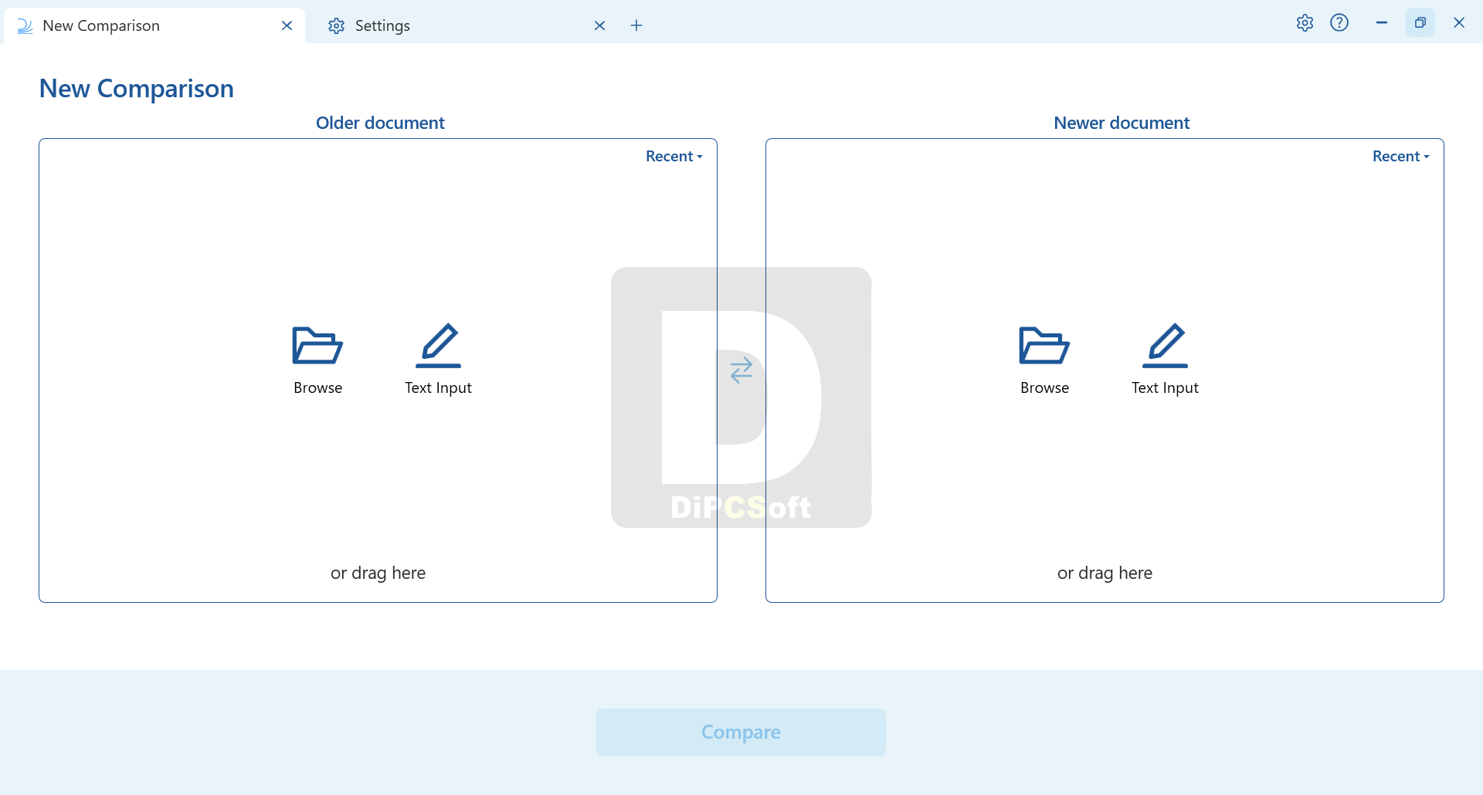Add a new tab with the plus icon
This screenshot has height=795, width=1483.
pos(636,25)
